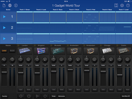Mute the Chicago track

[x=111, y=90]
